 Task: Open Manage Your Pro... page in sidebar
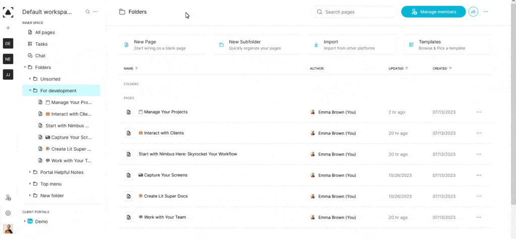coord(64,102)
